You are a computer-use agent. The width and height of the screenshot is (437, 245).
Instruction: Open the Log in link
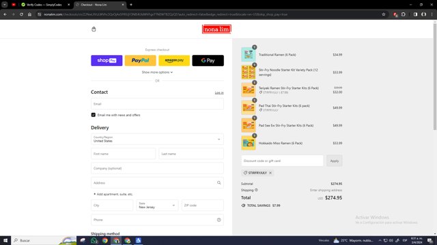click(219, 93)
